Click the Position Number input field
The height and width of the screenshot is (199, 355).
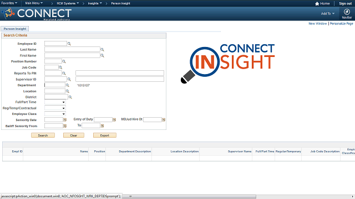[x=53, y=61]
